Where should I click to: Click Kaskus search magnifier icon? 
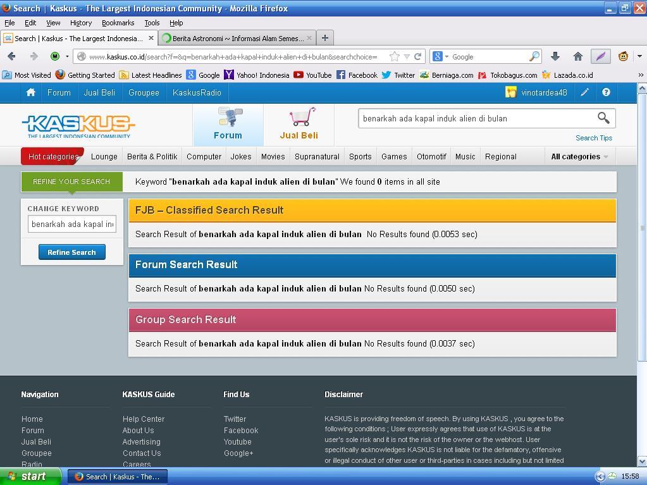click(x=603, y=118)
